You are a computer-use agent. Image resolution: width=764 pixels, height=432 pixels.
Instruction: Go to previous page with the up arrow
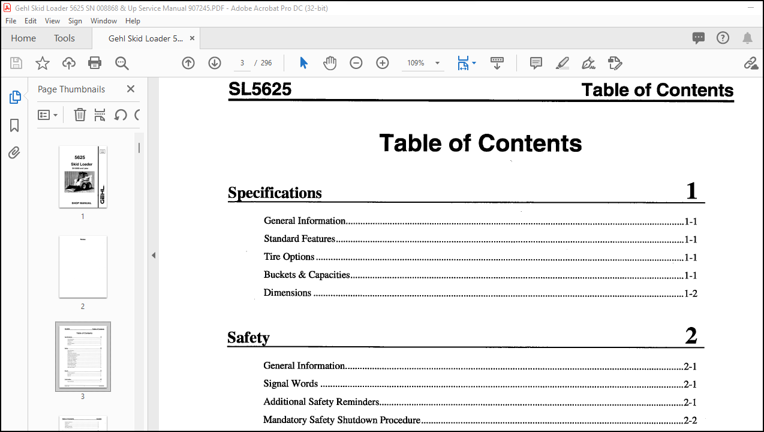coord(188,63)
